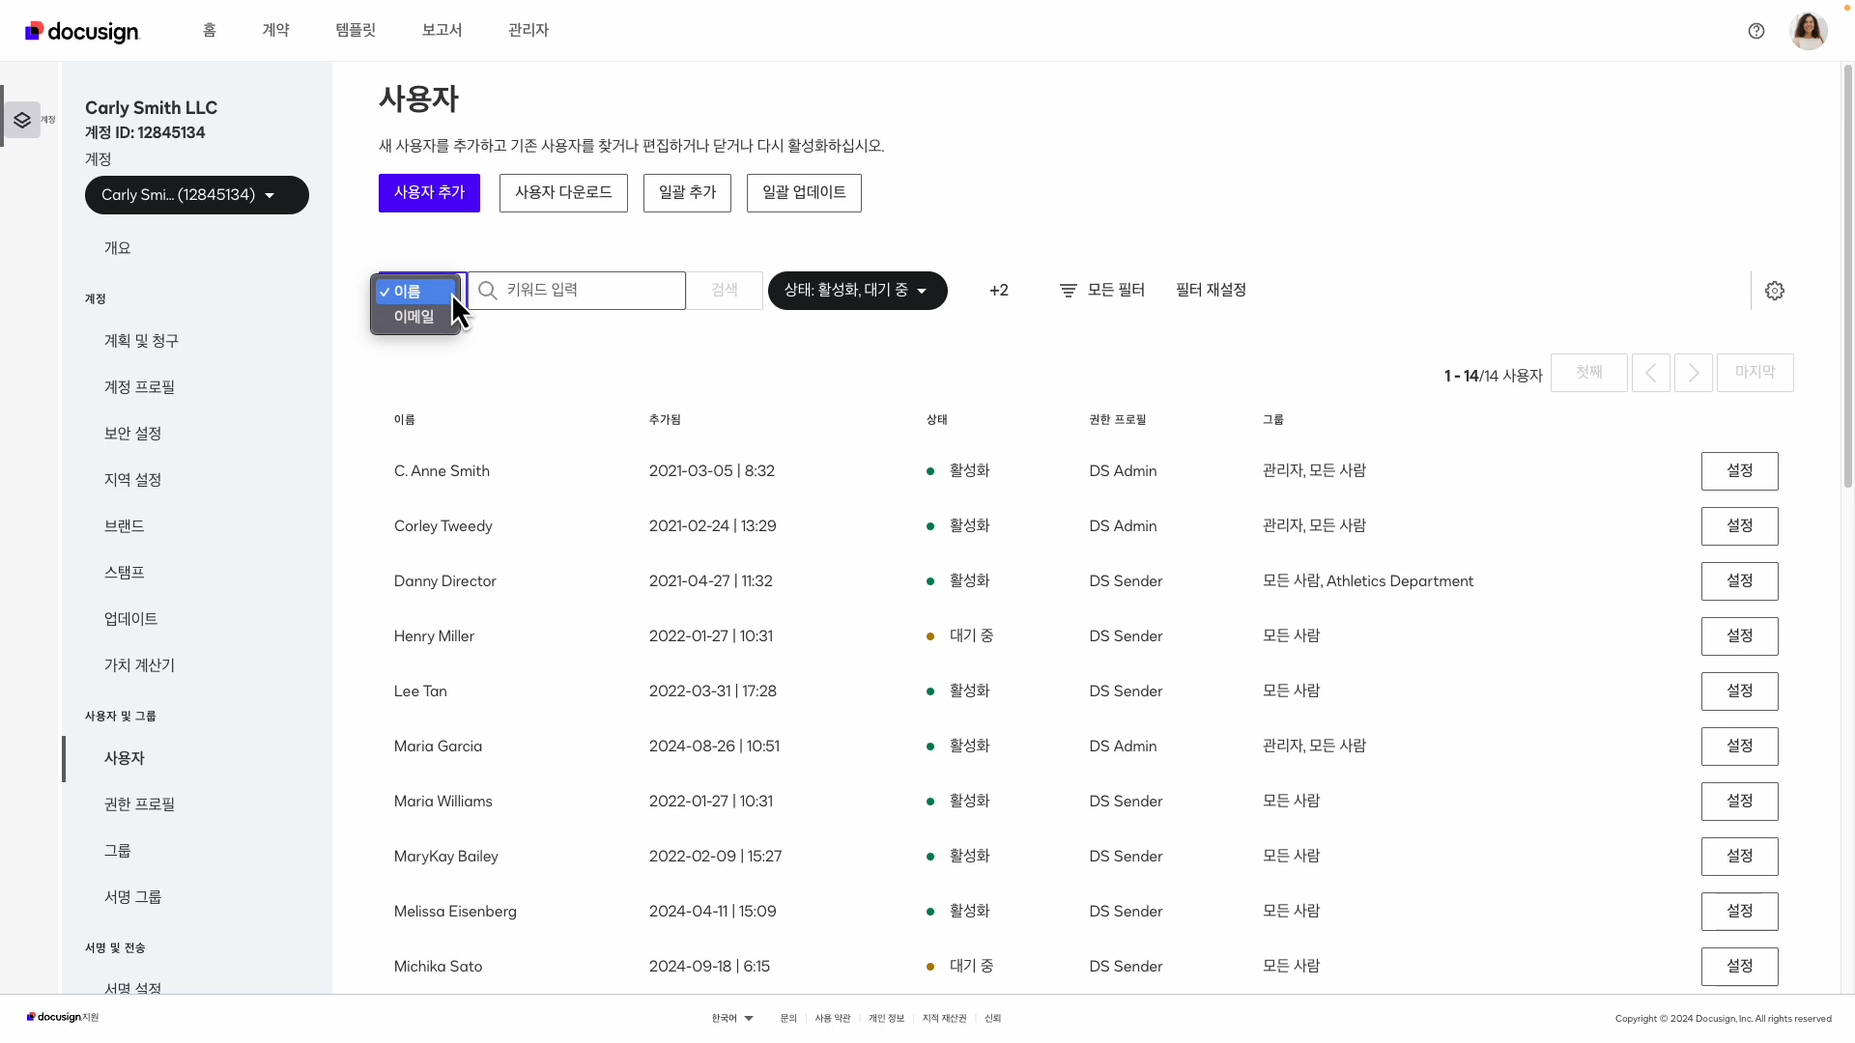Open the 관리자 menu

point(528,30)
